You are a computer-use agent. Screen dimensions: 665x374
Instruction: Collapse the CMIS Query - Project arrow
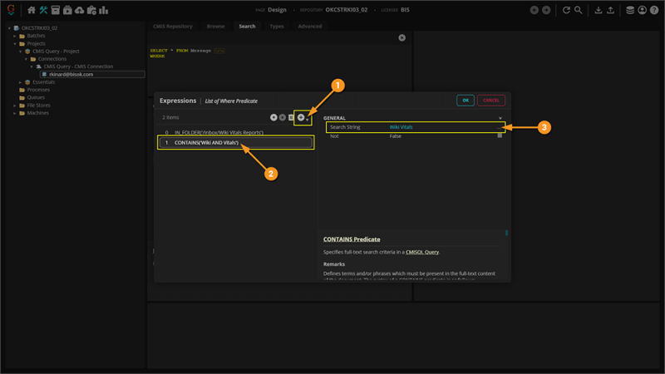click(20, 52)
